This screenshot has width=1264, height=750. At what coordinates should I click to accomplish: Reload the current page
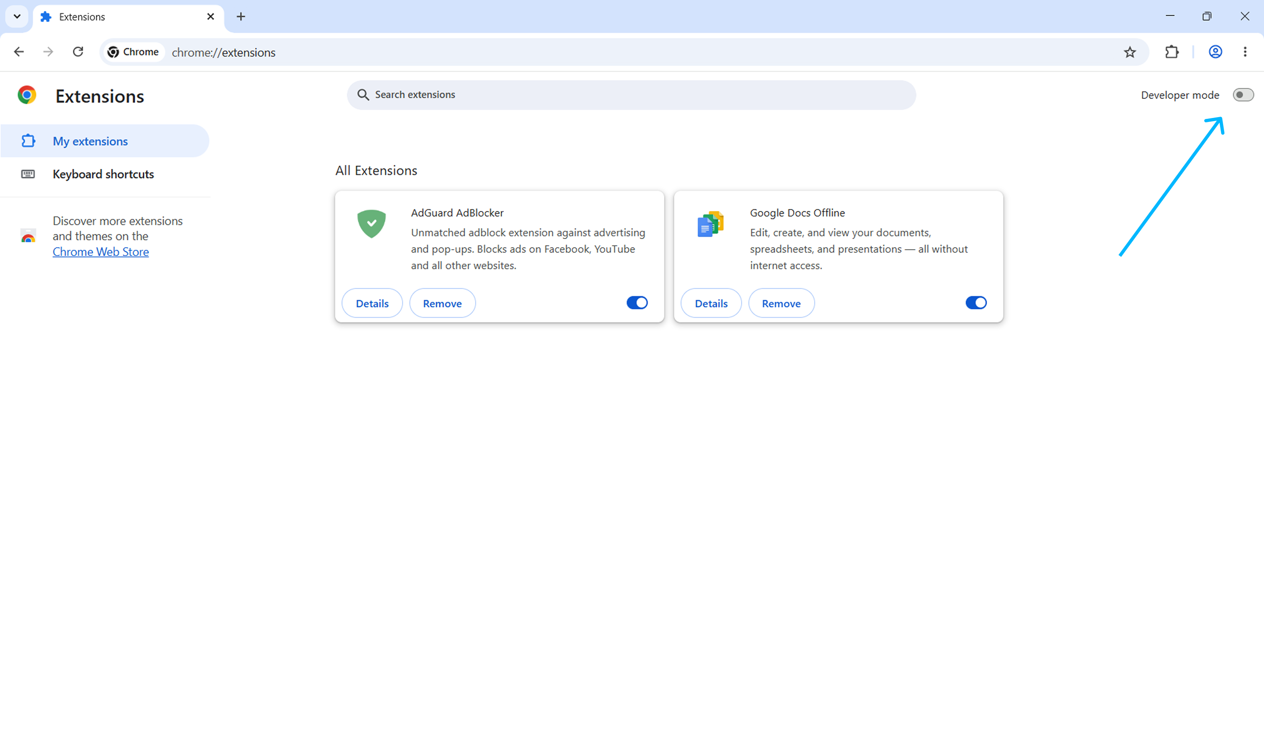[78, 52]
